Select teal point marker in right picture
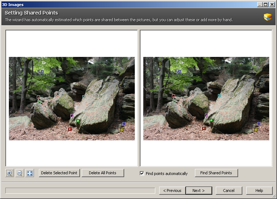 219,95
